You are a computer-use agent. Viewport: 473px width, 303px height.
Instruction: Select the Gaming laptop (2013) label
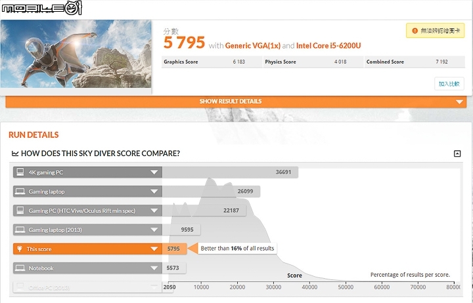[55, 230]
